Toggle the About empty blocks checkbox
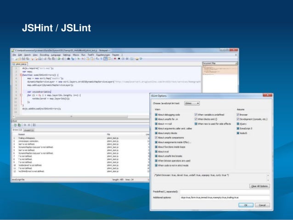The height and width of the screenshot is (220, 293). coord(156,133)
